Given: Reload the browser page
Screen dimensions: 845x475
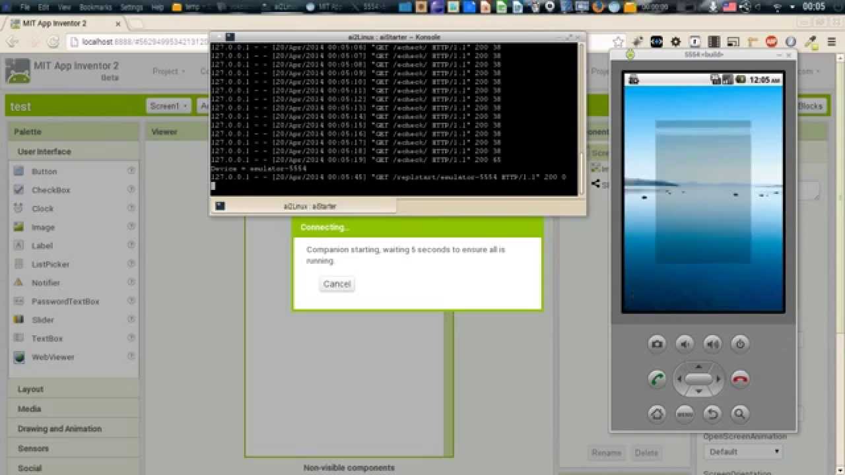Looking at the screenshot, I should click(53, 42).
